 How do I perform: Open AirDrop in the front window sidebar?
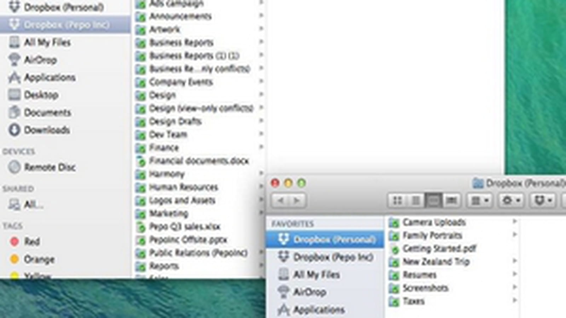click(302, 292)
